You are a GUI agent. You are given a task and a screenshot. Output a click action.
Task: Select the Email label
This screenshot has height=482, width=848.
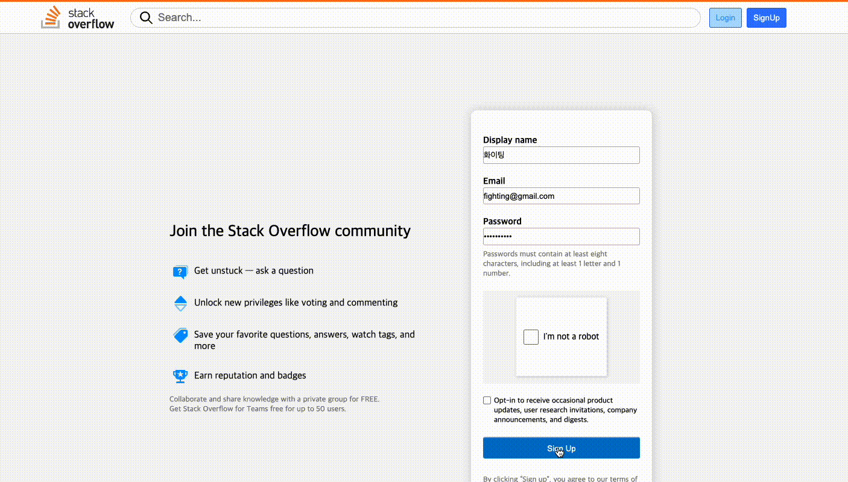(x=494, y=181)
